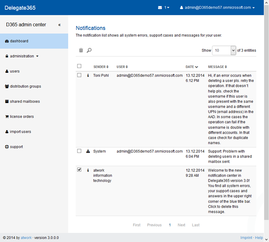Open distribution groups in sidebar
Screen dimensions: 269x242
point(34,86)
